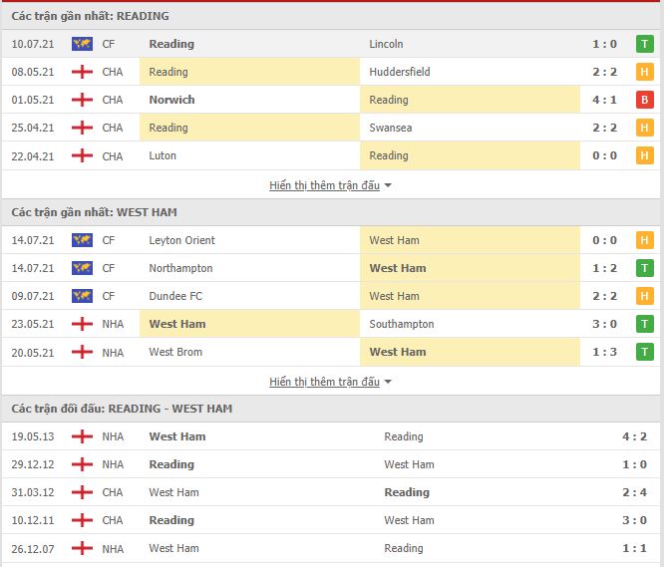
Task: Click 3 : 0 score in Southampton row
Action: click(604, 324)
